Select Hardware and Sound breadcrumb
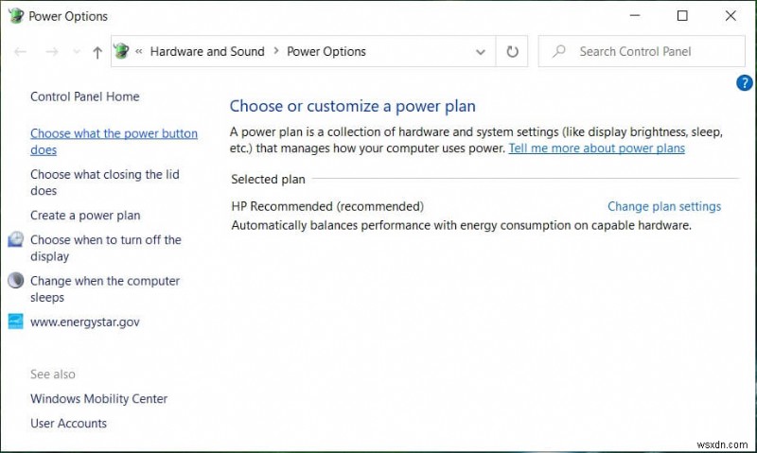Image resolution: width=757 pixels, height=453 pixels. point(207,52)
